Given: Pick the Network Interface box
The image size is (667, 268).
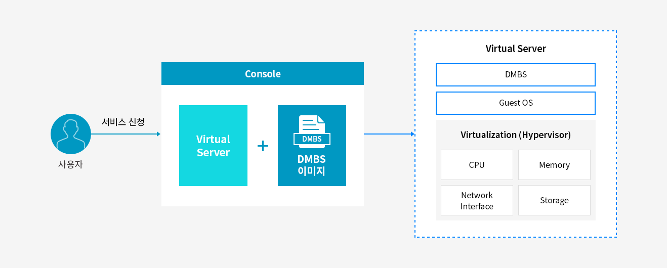Looking at the screenshot, I should tap(477, 201).
